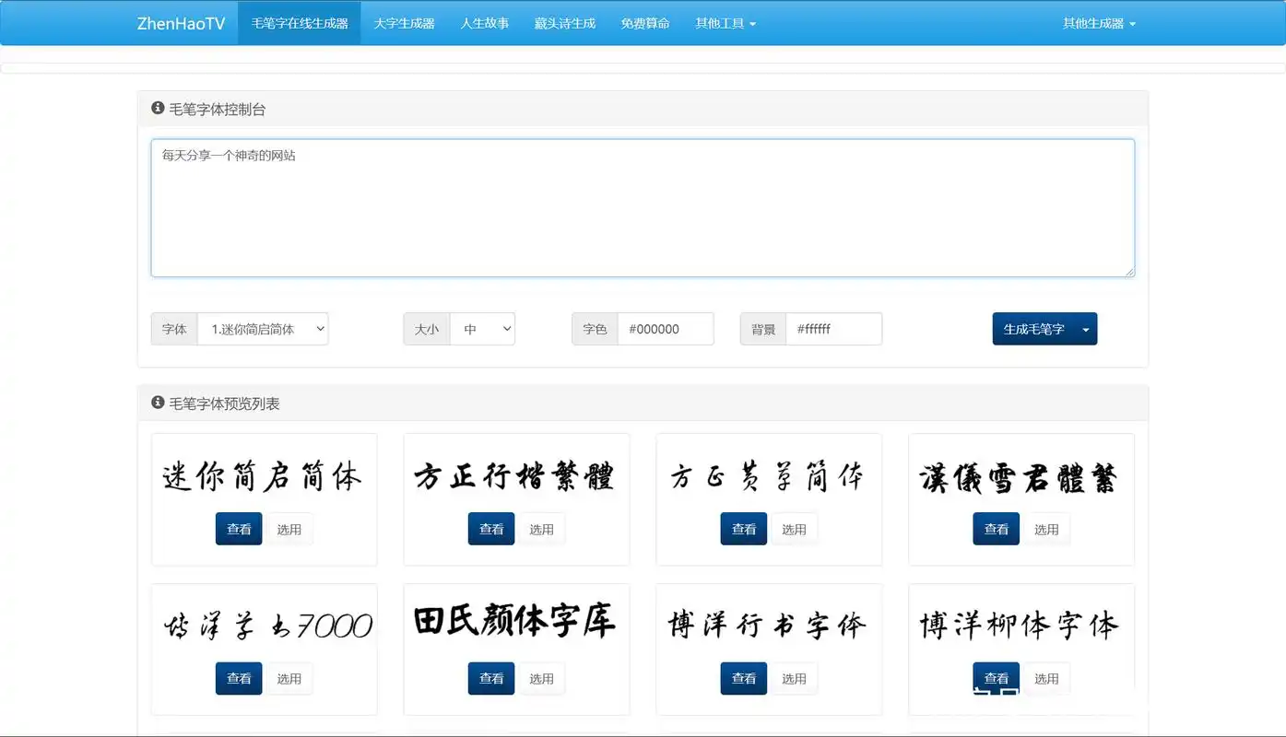Click the info icon beside 毛笔字体控制台
This screenshot has height=737, width=1286.
coord(157,108)
